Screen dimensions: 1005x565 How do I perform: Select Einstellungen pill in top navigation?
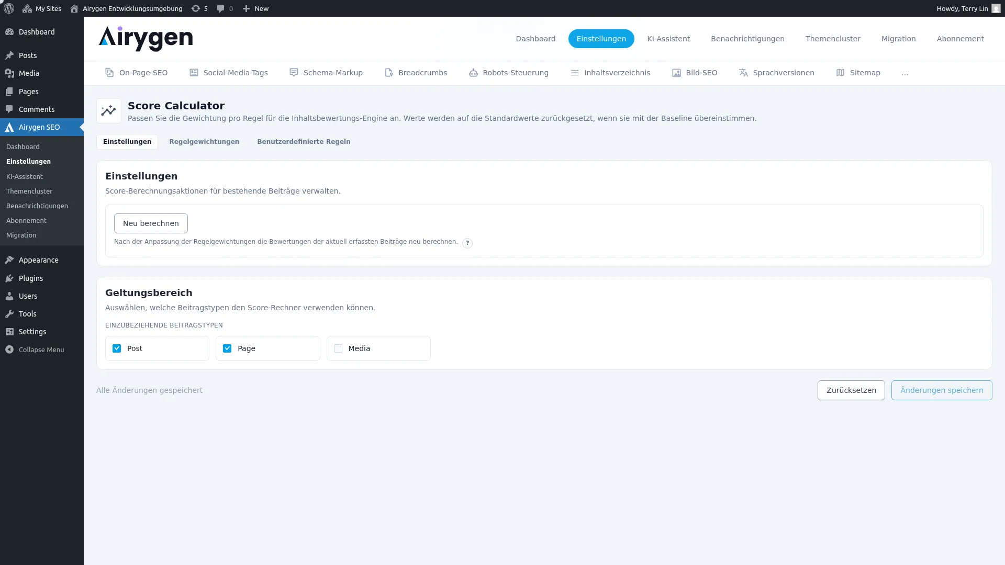point(601,39)
